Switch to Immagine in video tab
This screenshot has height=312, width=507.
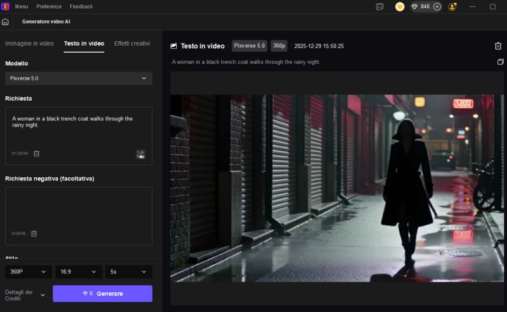point(29,44)
